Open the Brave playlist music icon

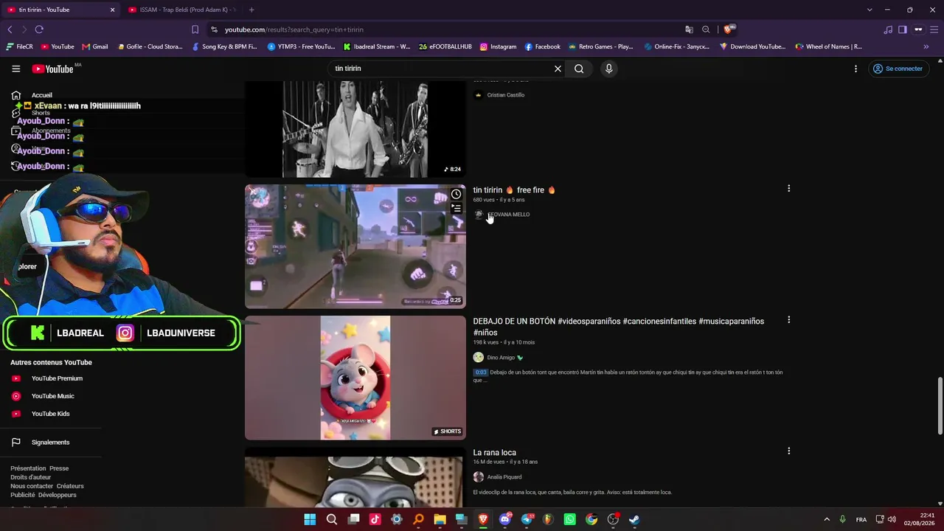(x=888, y=29)
